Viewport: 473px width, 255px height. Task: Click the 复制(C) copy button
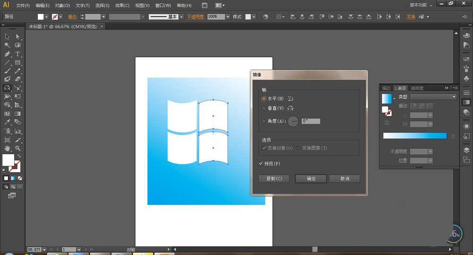(x=274, y=179)
